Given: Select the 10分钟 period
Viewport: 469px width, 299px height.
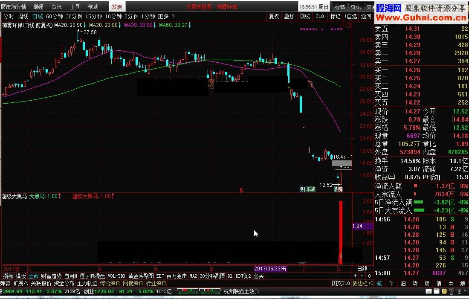Looking at the screenshot, I should (113, 17).
